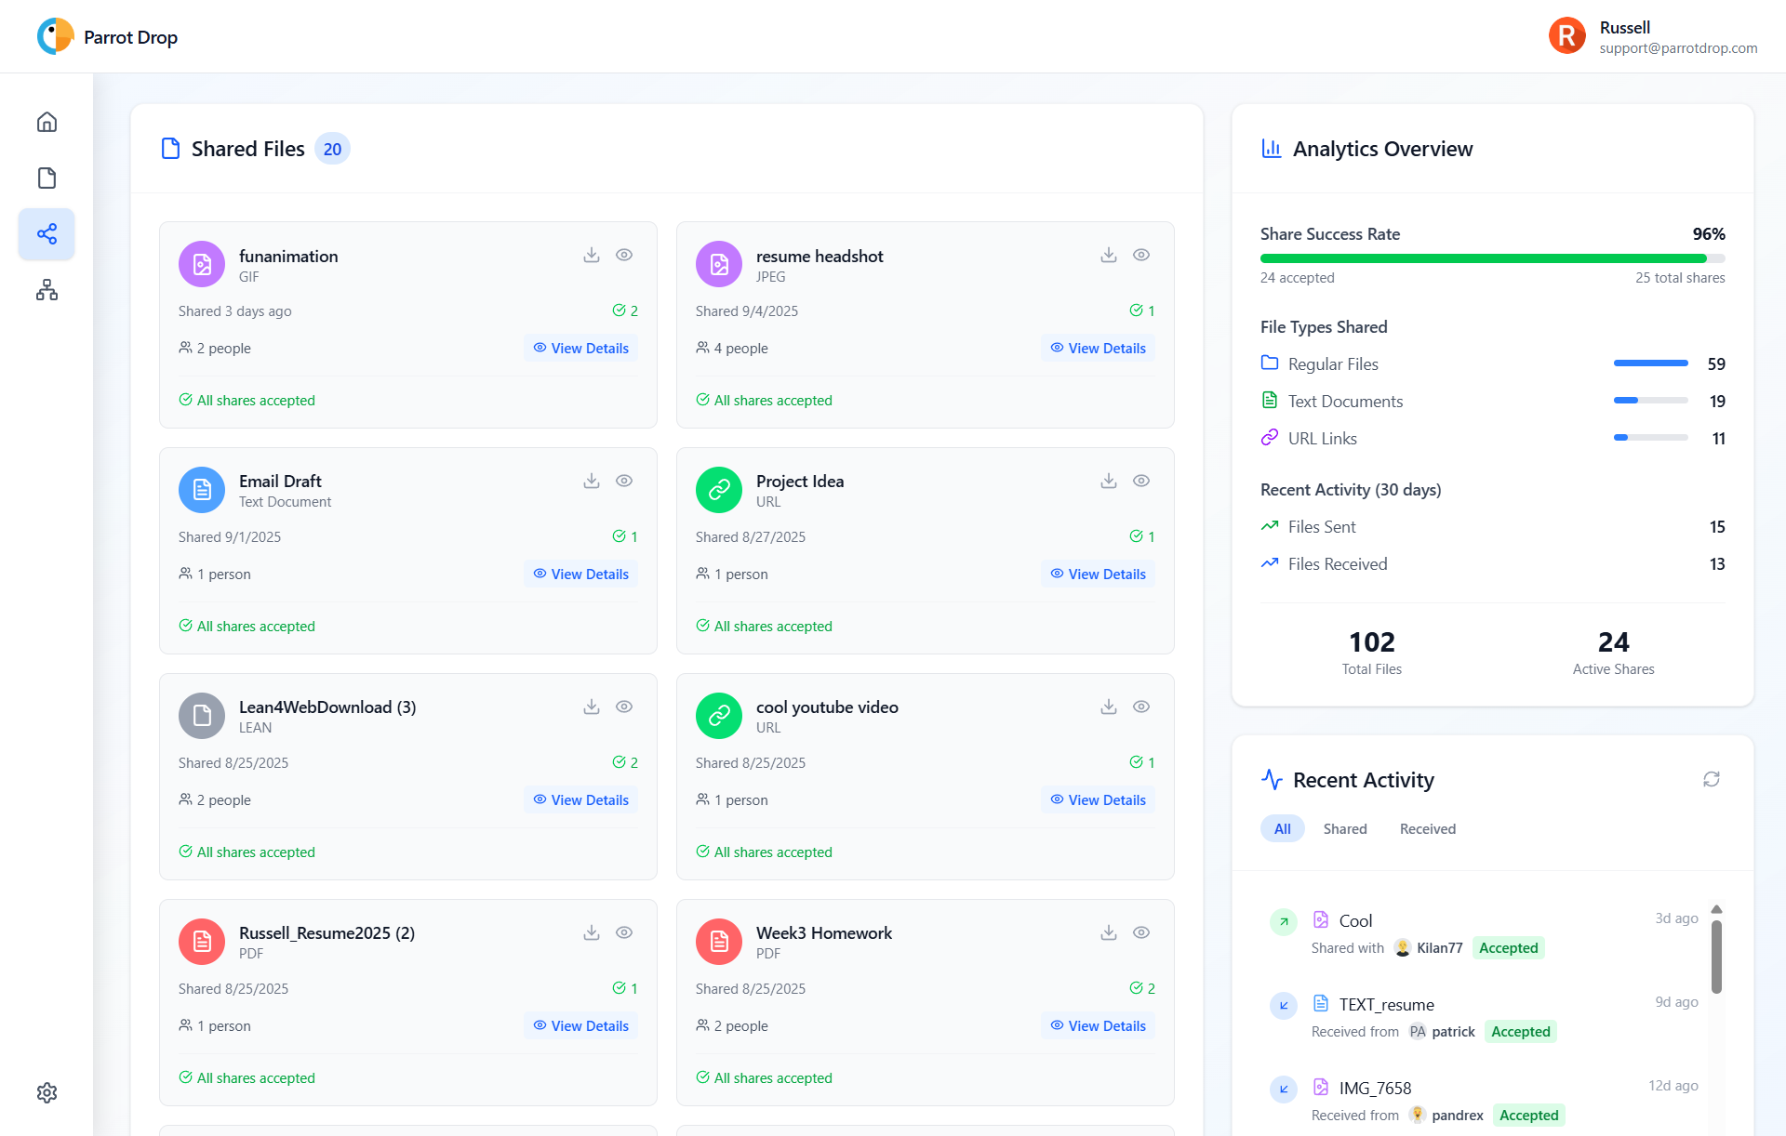The height and width of the screenshot is (1136, 1786).
Task: View details of the Project Idea URL
Action: [x=1098, y=574]
